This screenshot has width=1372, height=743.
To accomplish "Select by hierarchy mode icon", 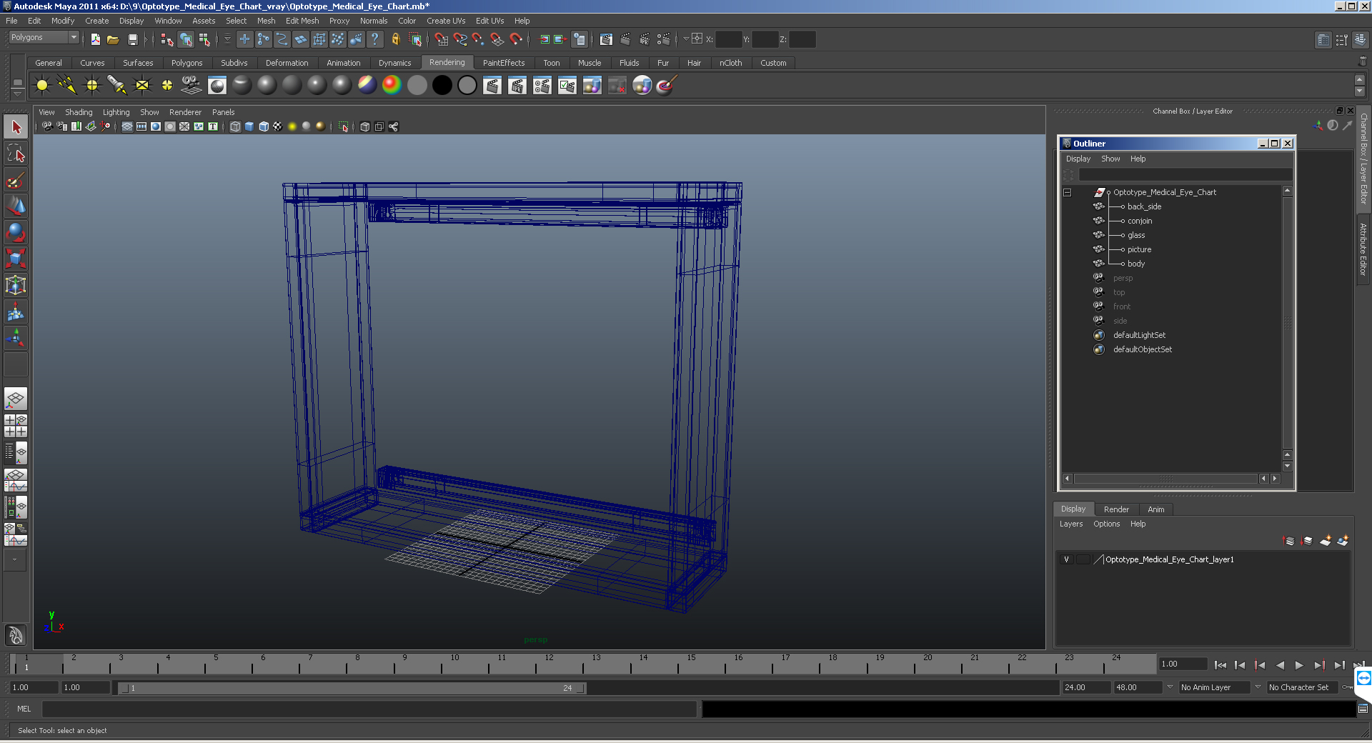I will (x=167, y=39).
